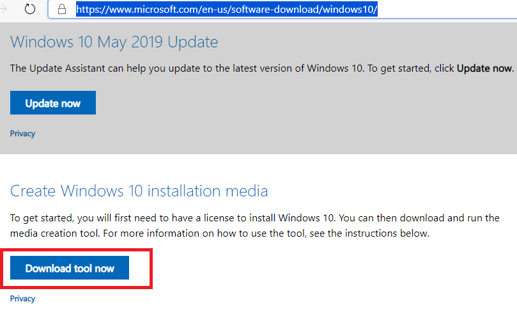Click the "media creation tool" phrase
517x316 pixels.
tap(56, 233)
